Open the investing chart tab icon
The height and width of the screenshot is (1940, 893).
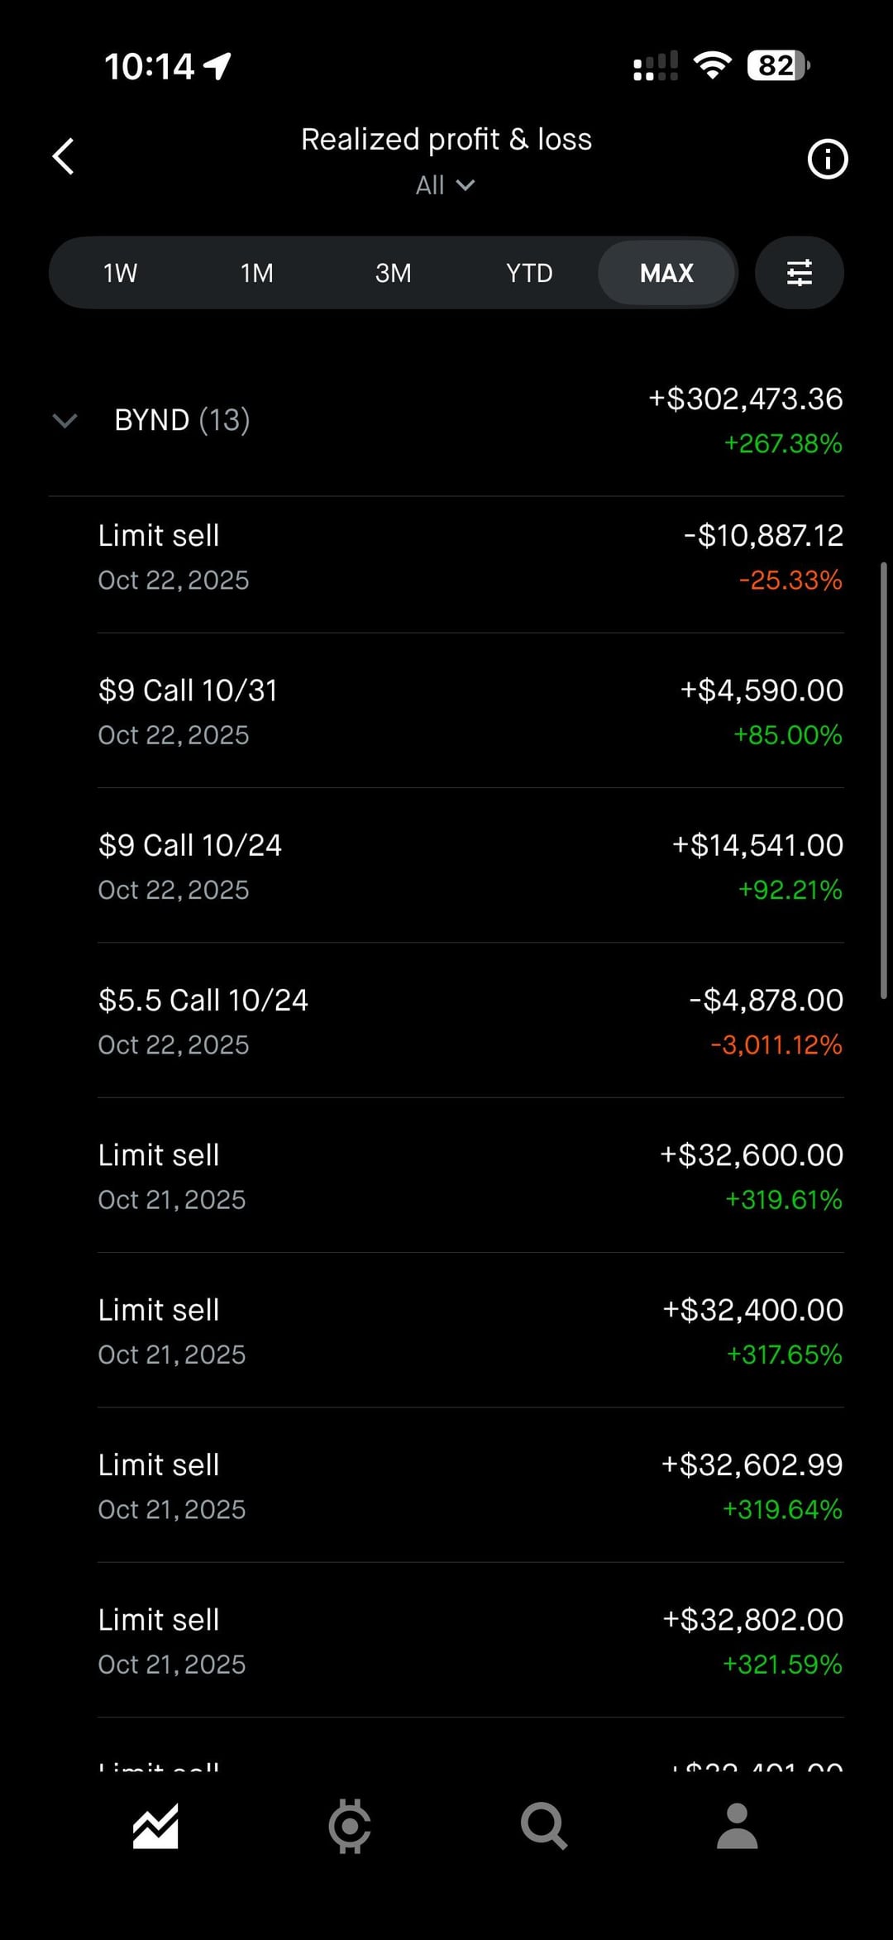point(155,1826)
